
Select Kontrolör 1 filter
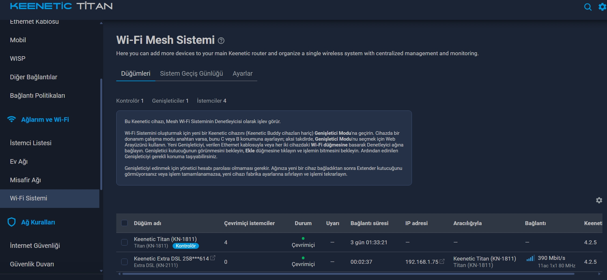pyautogui.click(x=130, y=101)
